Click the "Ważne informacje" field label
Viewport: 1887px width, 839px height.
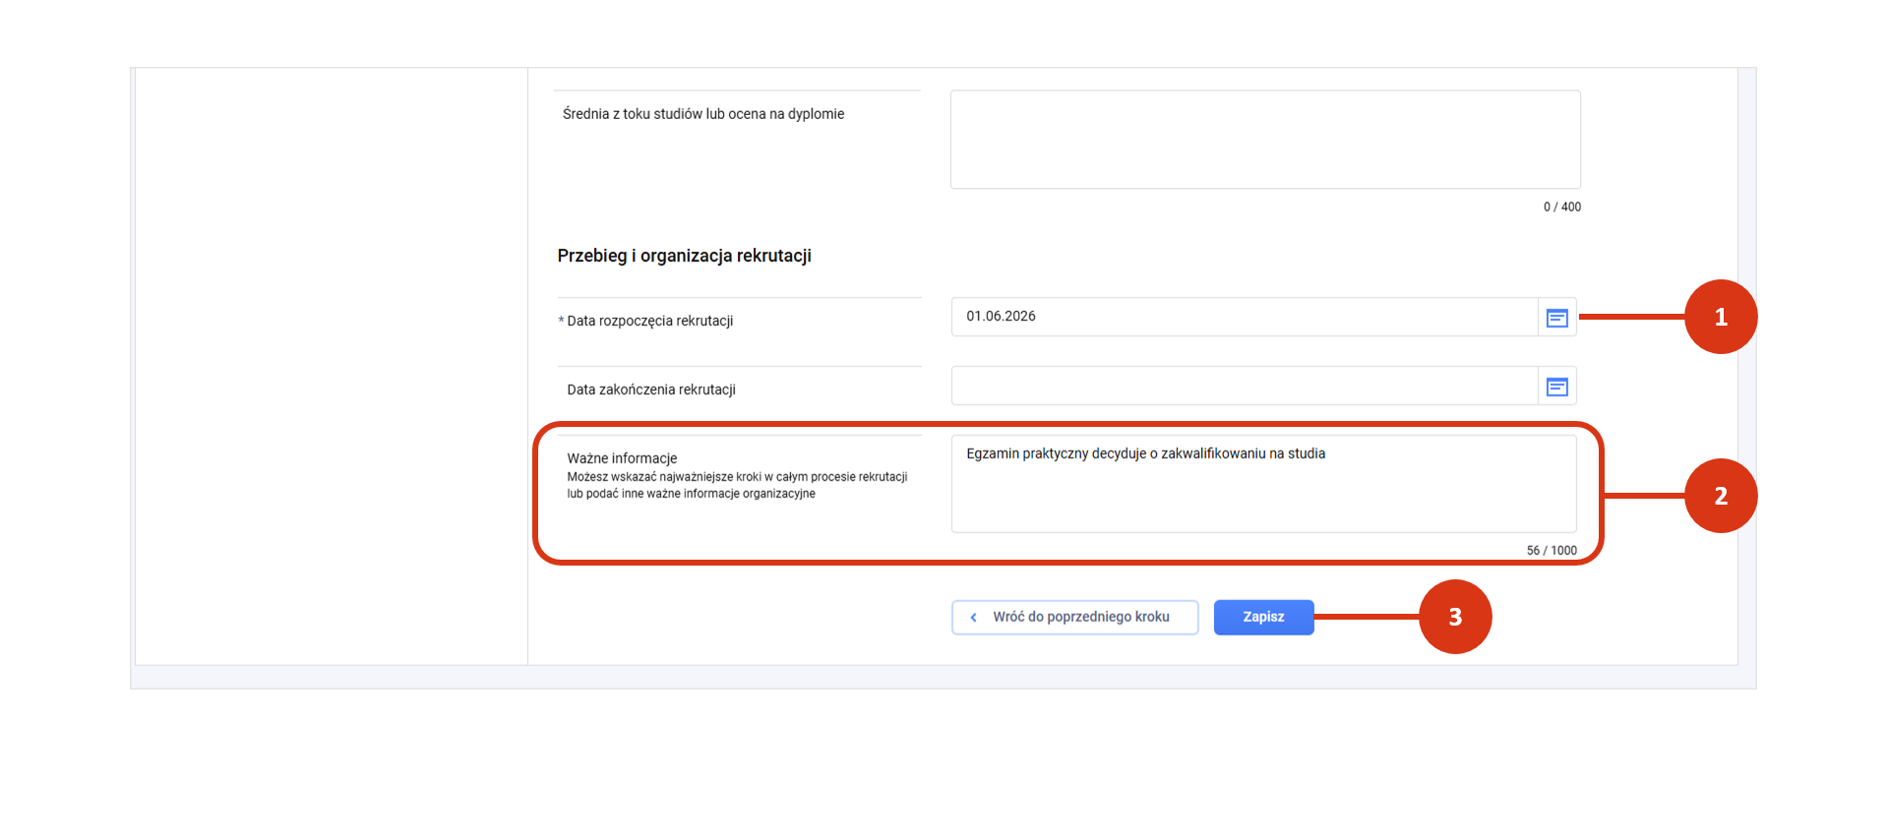point(622,458)
